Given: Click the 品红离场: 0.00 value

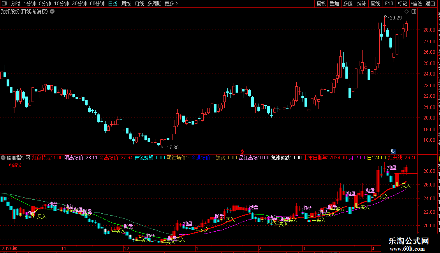Looking at the screenshot, I should tap(254, 158).
